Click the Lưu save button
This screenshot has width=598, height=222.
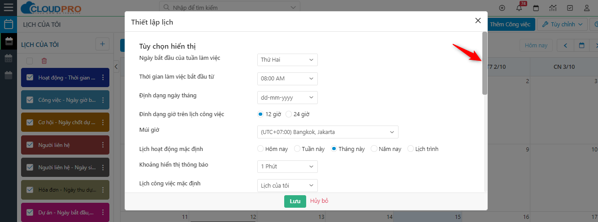[295, 201]
